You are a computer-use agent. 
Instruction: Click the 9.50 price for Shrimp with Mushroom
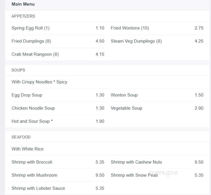[100, 175]
